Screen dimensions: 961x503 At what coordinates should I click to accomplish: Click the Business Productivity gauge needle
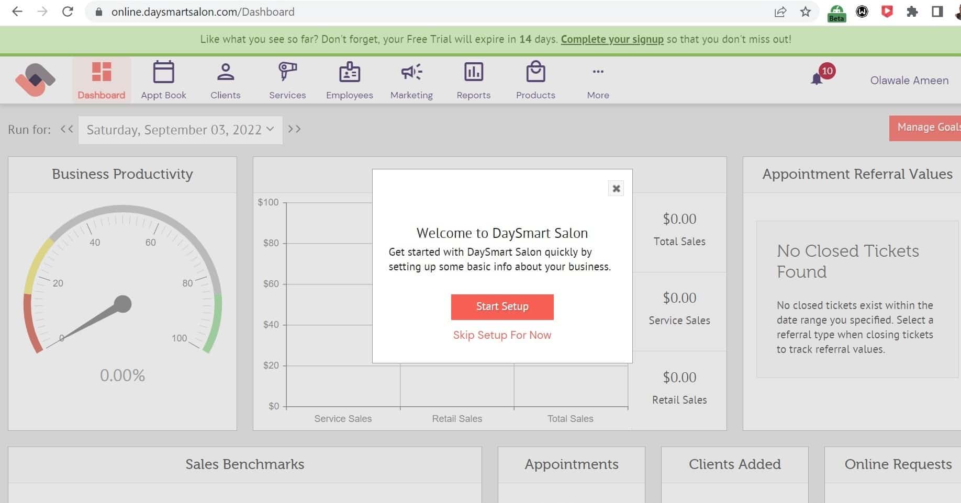tap(94, 320)
